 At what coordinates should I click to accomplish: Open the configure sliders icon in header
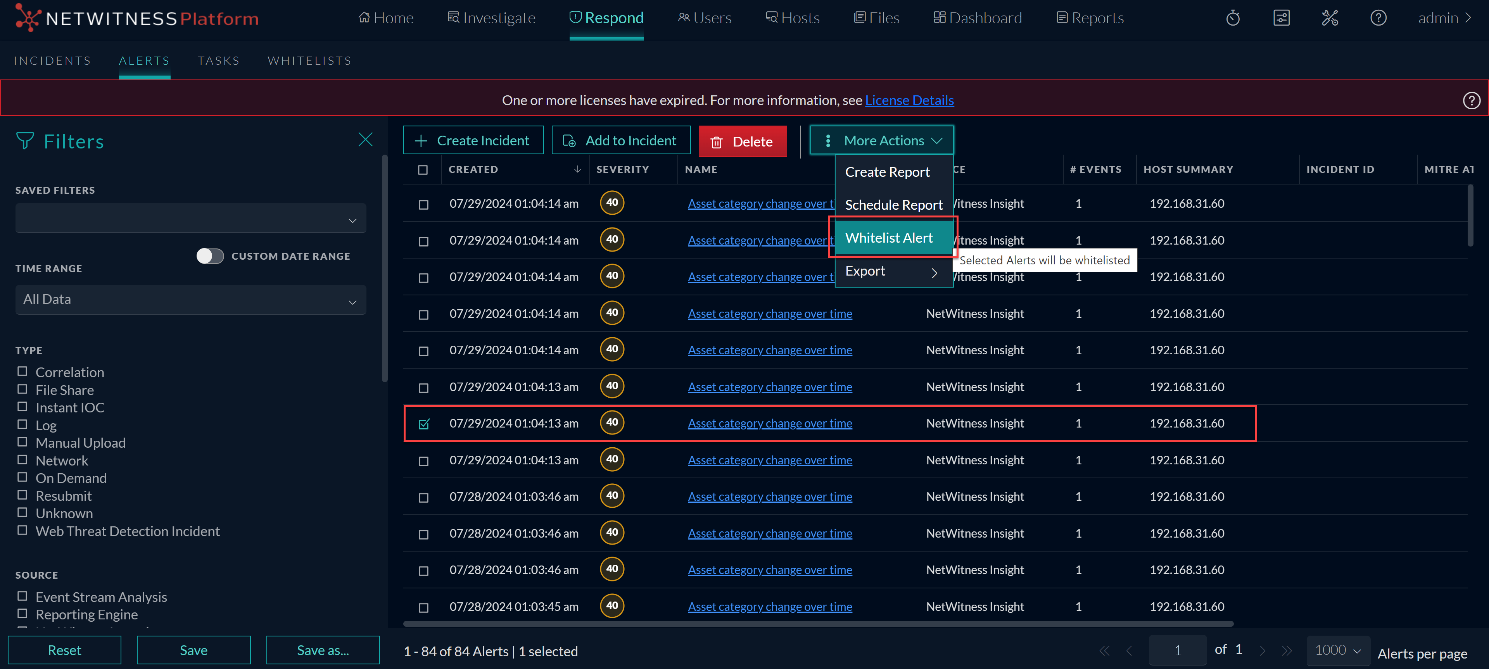point(1281,18)
